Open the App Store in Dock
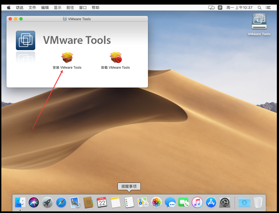Screen dimensions: 279x213 pyautogui.click(x=211, y=202)
